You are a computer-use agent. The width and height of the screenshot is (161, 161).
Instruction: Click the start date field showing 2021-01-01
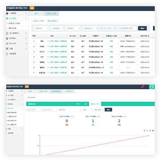[x=33, y=110]
